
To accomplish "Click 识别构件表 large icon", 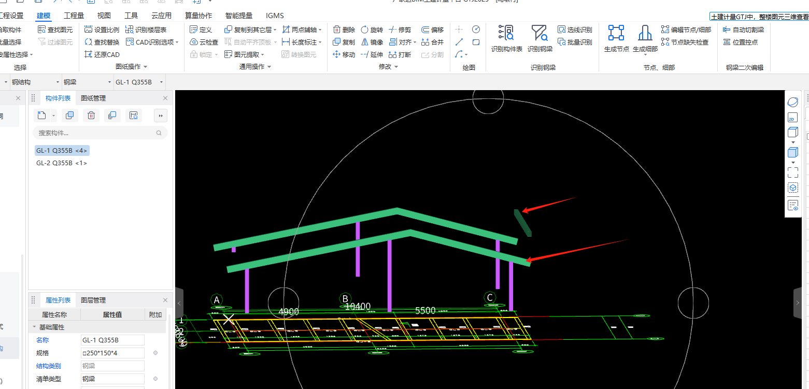I will point(507,39).
